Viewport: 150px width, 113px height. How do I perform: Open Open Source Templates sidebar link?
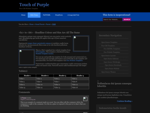click(x=109, y=42)
